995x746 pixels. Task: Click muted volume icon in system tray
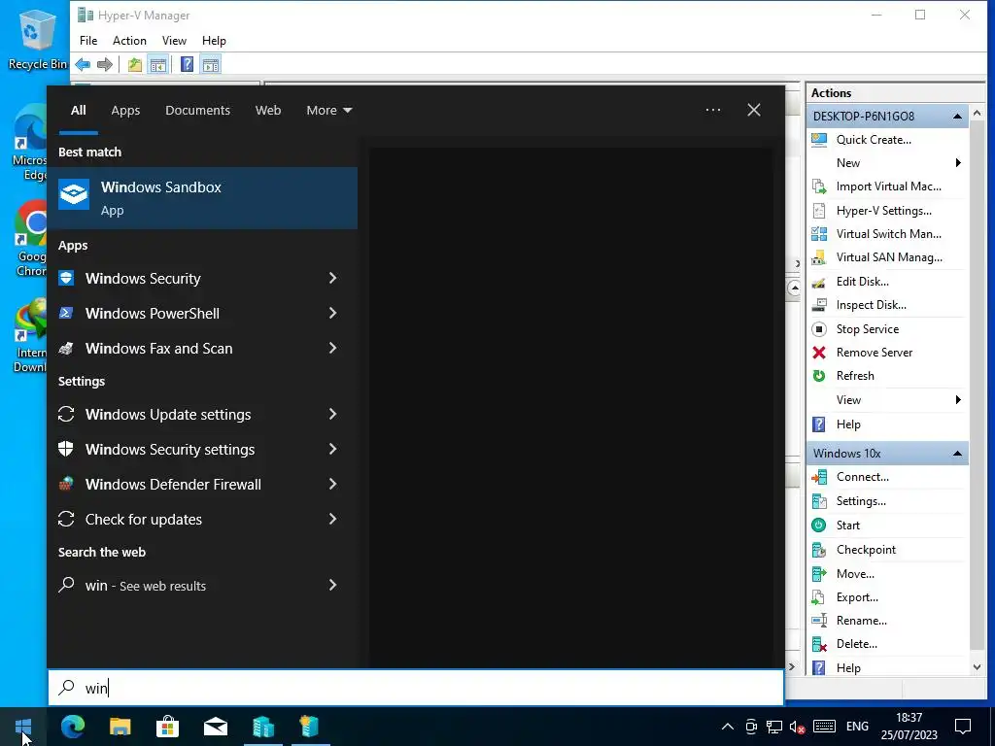point(797,727)
